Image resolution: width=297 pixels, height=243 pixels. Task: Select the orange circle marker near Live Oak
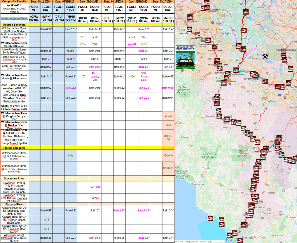point(266,91)
